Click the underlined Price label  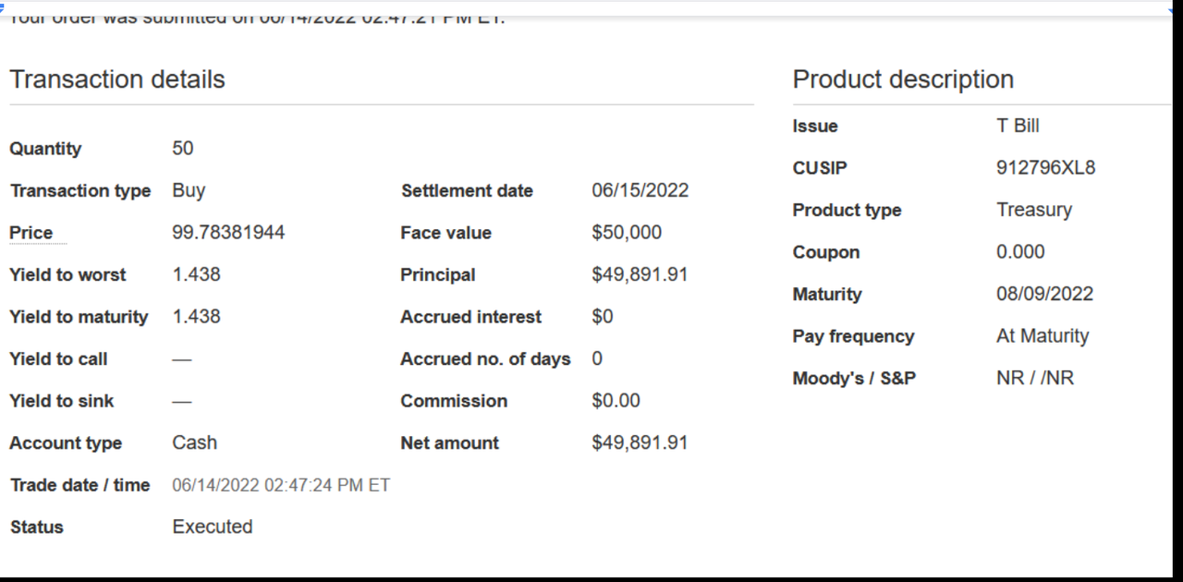(x=31, y=233)
